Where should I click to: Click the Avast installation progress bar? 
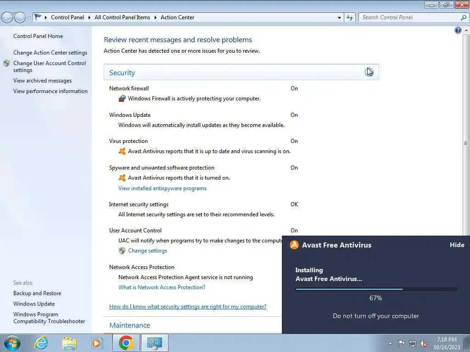(376, 289)
